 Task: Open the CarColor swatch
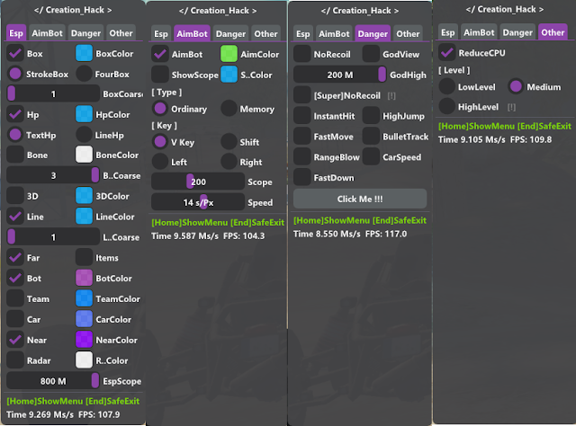[84, 319]
